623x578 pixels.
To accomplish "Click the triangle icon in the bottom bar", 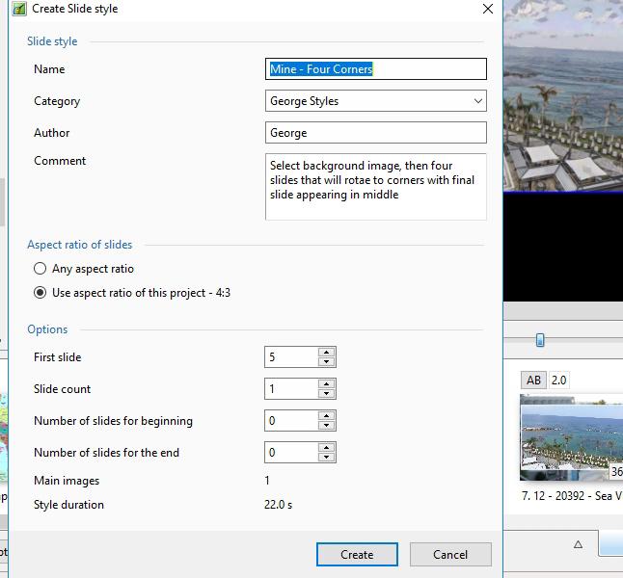I will pyautogui.click(x=578, y=544).
